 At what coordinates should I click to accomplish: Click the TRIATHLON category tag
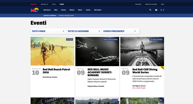(69, 40)
